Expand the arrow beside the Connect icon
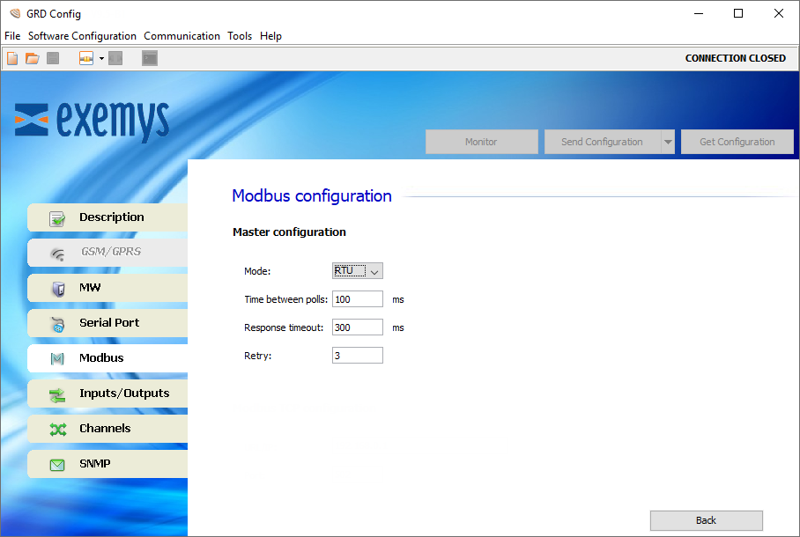Viewport: 800px width, 537px height. point(101,59)
